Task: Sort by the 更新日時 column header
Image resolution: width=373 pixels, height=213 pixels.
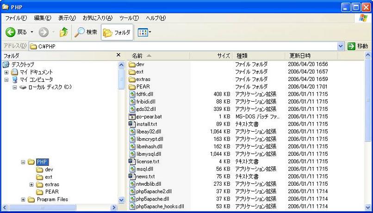Action: click(311, 56)
